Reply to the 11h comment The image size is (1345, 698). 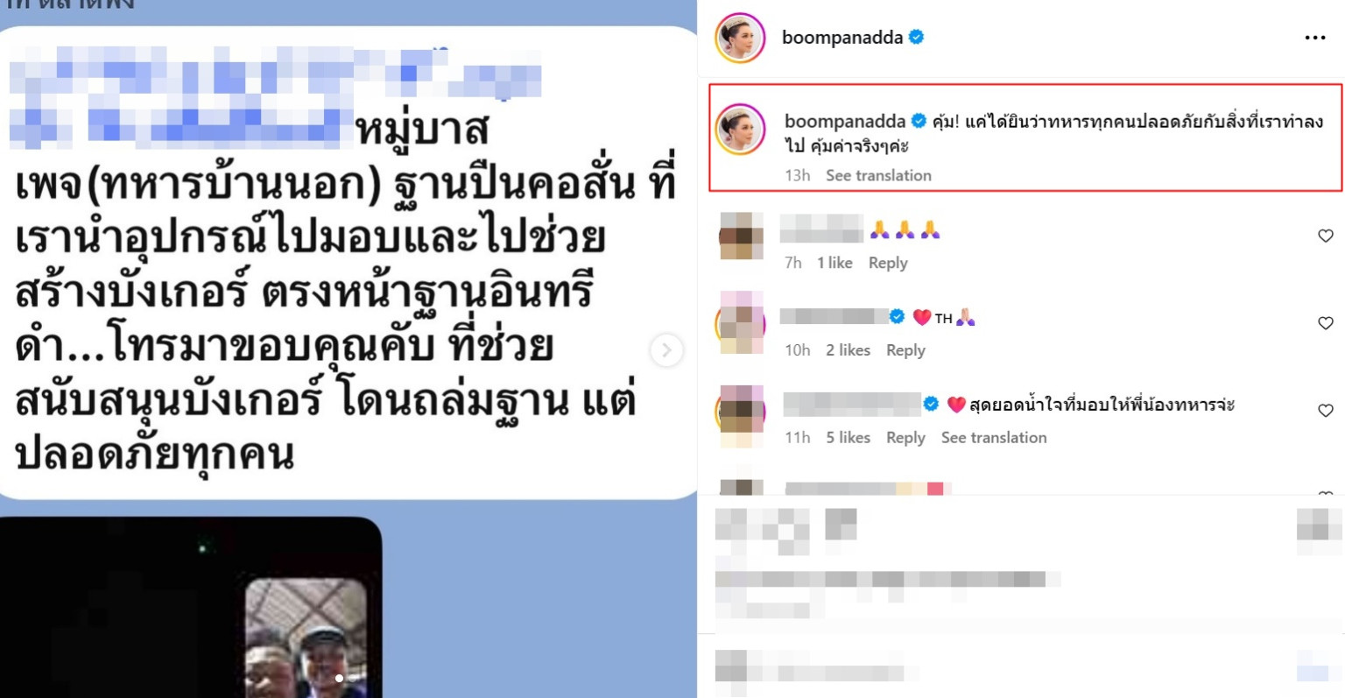[x=905, y=438]
